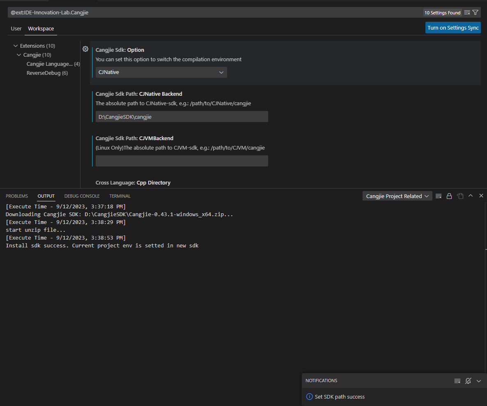Open the CJNative SDK option dropdown
This screenshot has height=406, width=487.
161,72
